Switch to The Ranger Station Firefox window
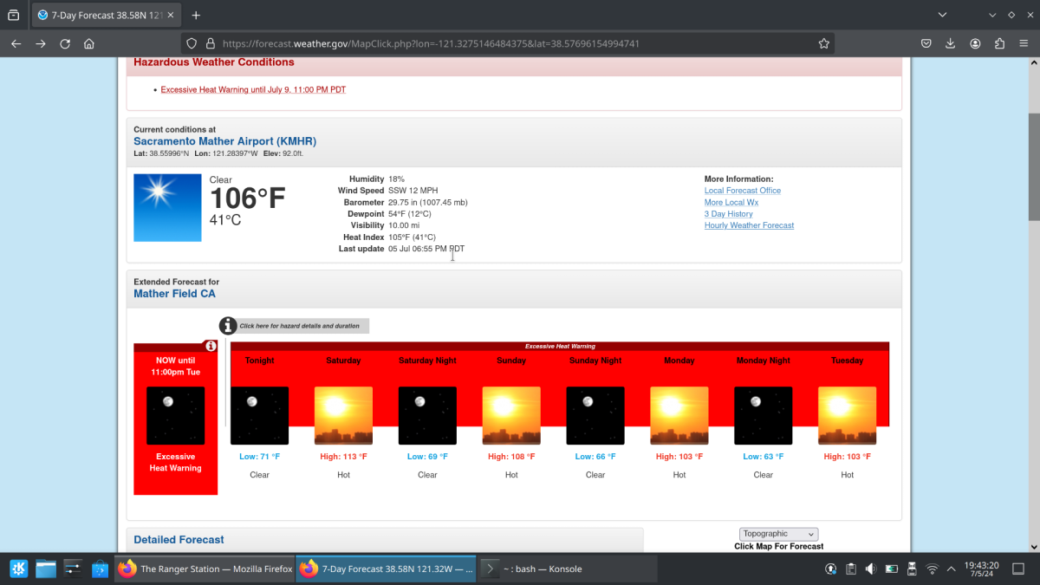 (x=205, y=569)
